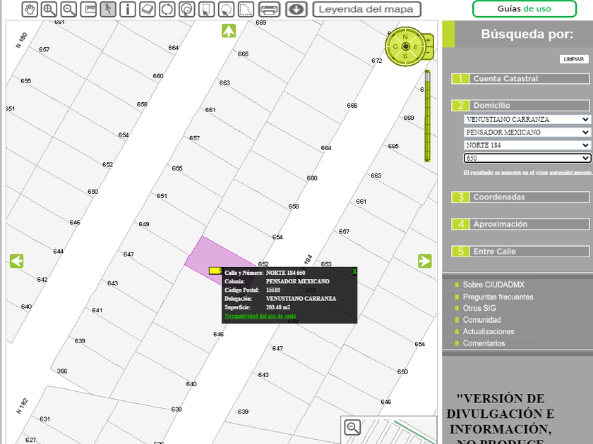Click the vertical zoom level slider

(427, 116)
